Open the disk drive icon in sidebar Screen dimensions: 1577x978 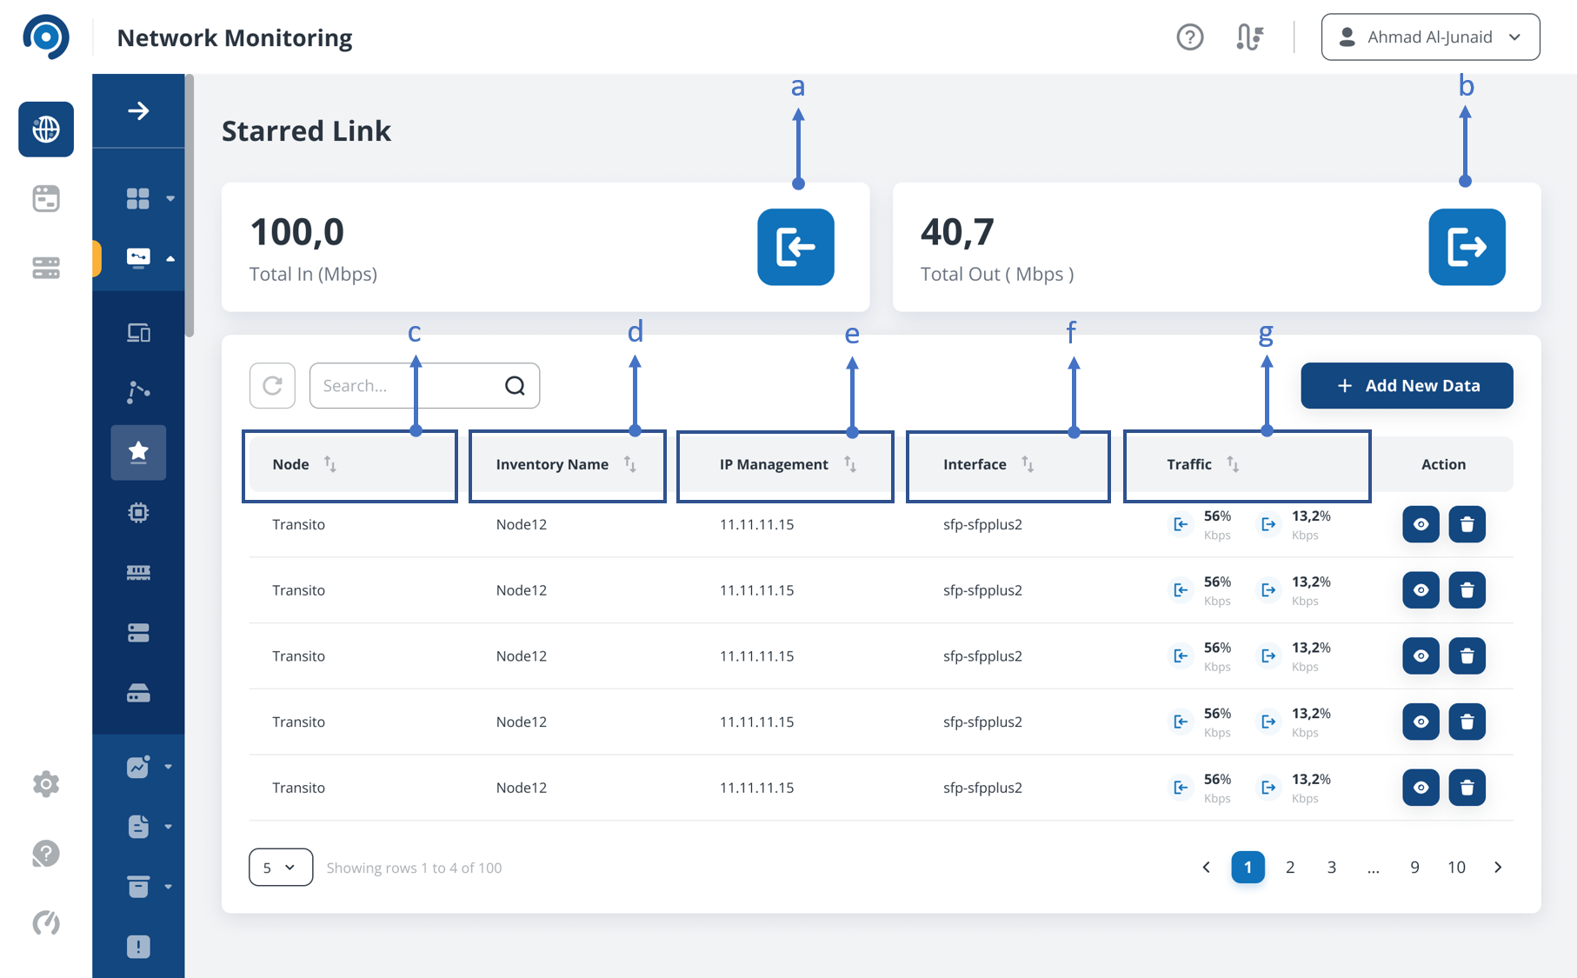(138, 693)
